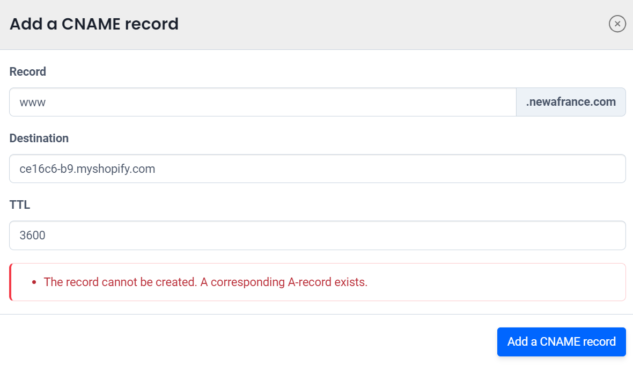The height and width of the screenshot is (365, 633).
Task: Click "The record cannot be created." error sentence
Action: click(x=120, y=282)
